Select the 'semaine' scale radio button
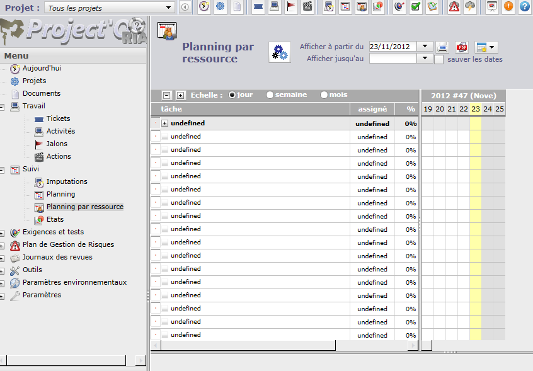This screenshot has width=533, height=371. coord(270,95)
